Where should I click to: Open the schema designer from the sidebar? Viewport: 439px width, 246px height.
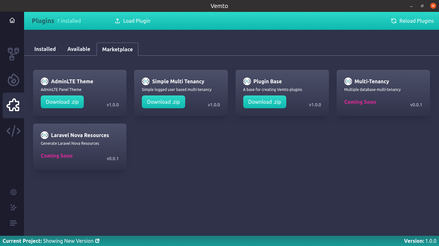click(x=13, y=54)
